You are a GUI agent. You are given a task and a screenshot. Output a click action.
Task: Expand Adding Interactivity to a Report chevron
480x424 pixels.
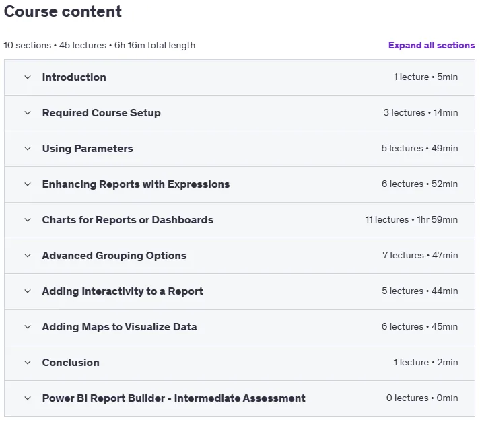coord(28,291)
